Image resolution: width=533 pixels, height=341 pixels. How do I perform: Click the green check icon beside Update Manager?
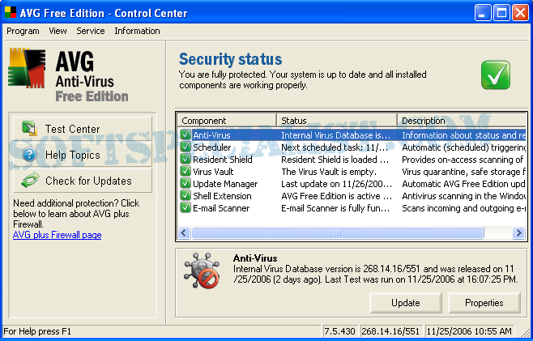coord(185,184)
